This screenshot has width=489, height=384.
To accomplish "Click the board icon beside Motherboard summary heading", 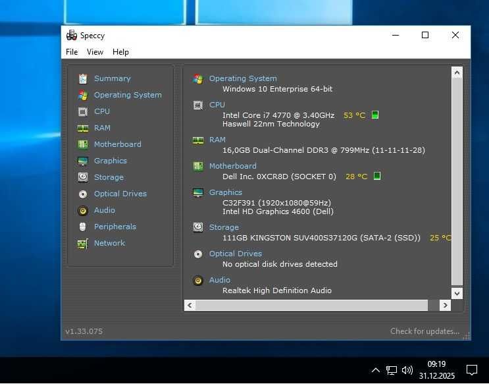I will point(198,167).
